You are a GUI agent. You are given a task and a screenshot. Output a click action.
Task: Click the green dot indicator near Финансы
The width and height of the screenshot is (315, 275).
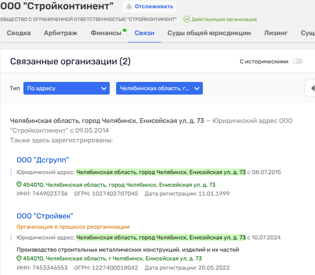124,30
